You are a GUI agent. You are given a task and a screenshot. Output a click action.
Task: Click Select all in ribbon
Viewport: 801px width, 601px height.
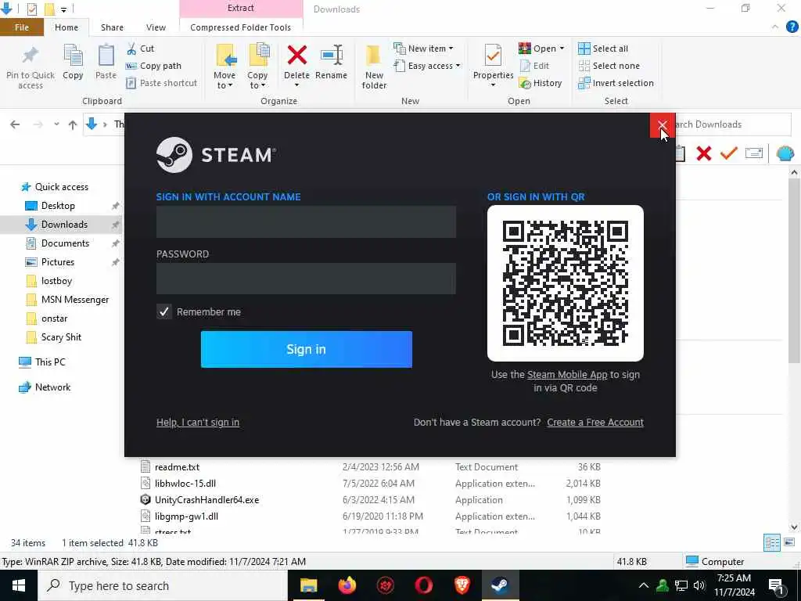coord(603,49)
